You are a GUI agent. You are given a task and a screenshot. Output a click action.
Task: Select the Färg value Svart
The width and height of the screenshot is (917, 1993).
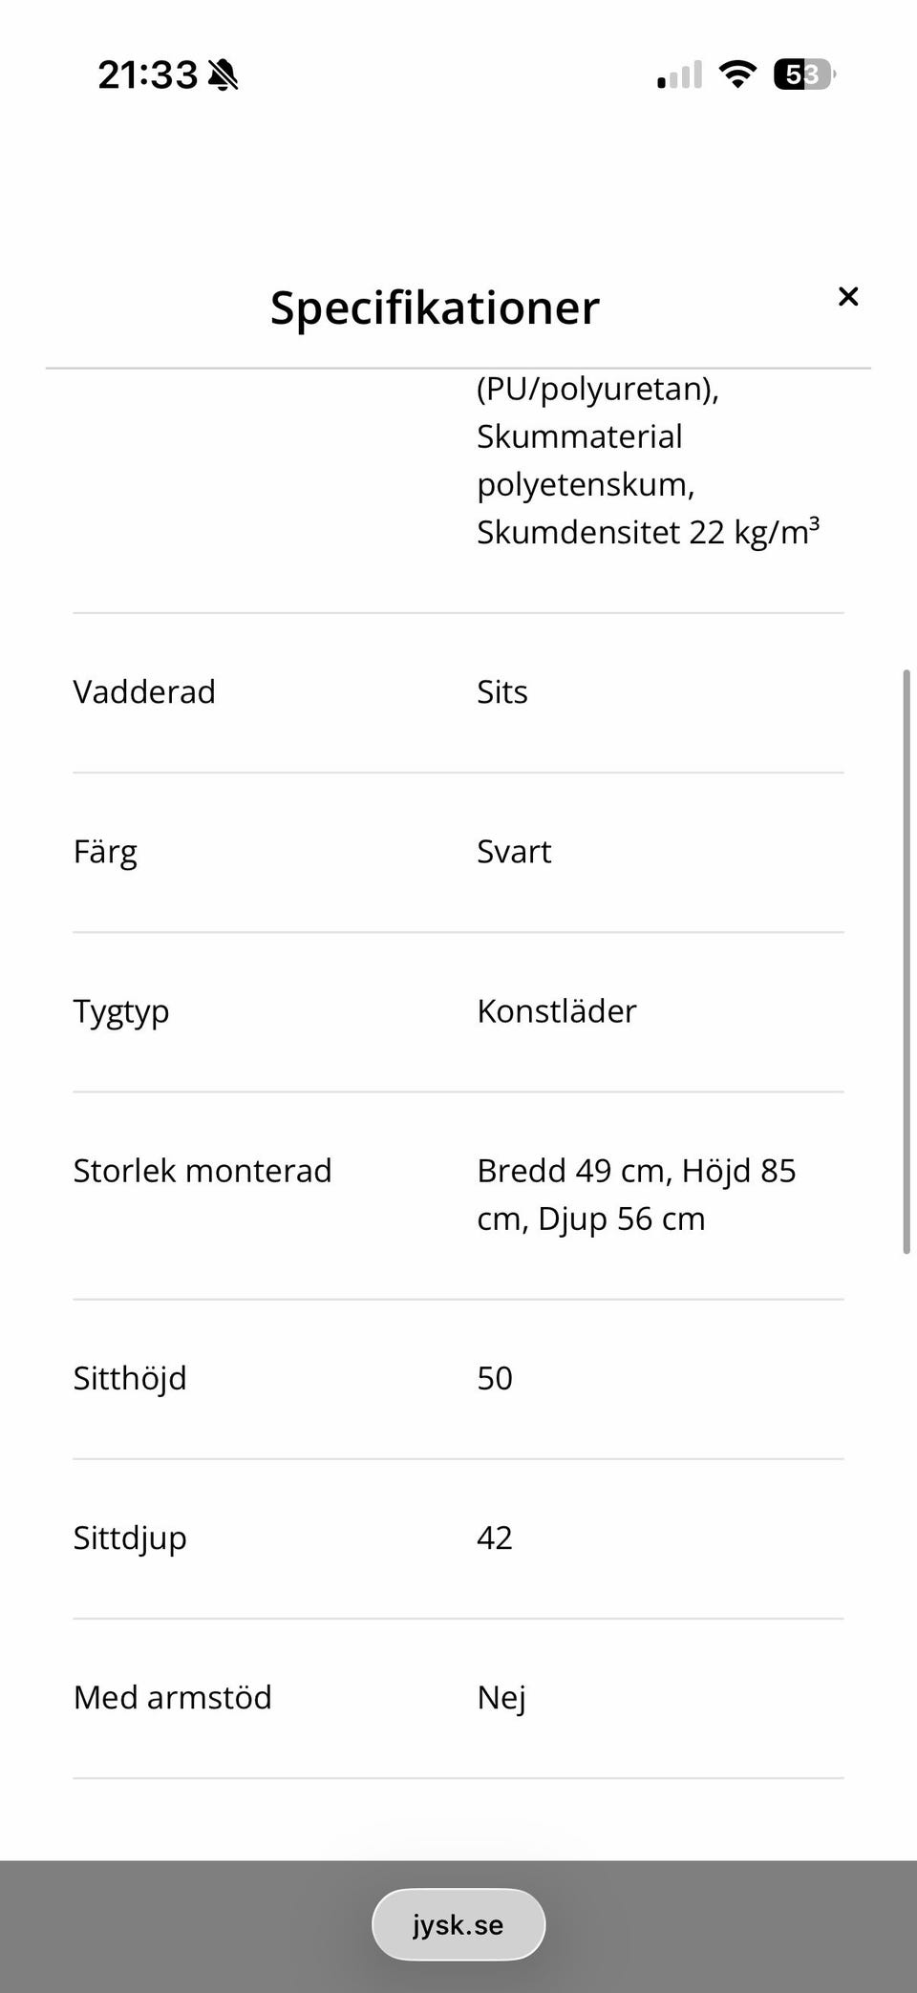click(514, 851)
